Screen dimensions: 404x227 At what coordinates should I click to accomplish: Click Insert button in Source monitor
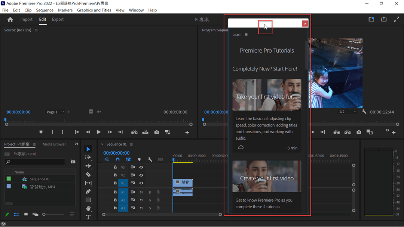[x=134, y=132]
